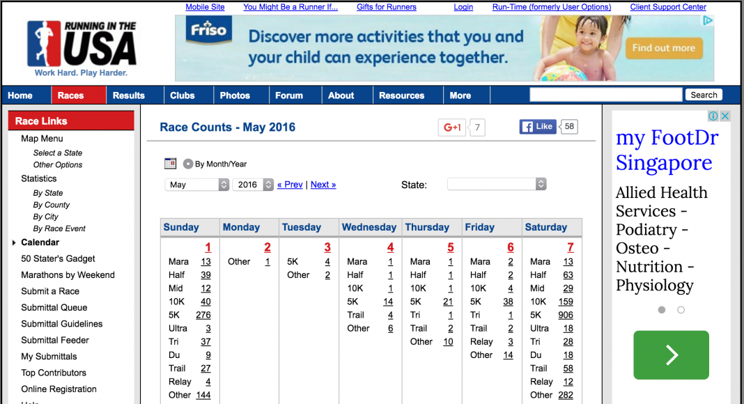Viewport: 744px width, 404px height.
Task: Select the By Month/Year radio button
Action: pyautogui.click(x=188, y=164)
